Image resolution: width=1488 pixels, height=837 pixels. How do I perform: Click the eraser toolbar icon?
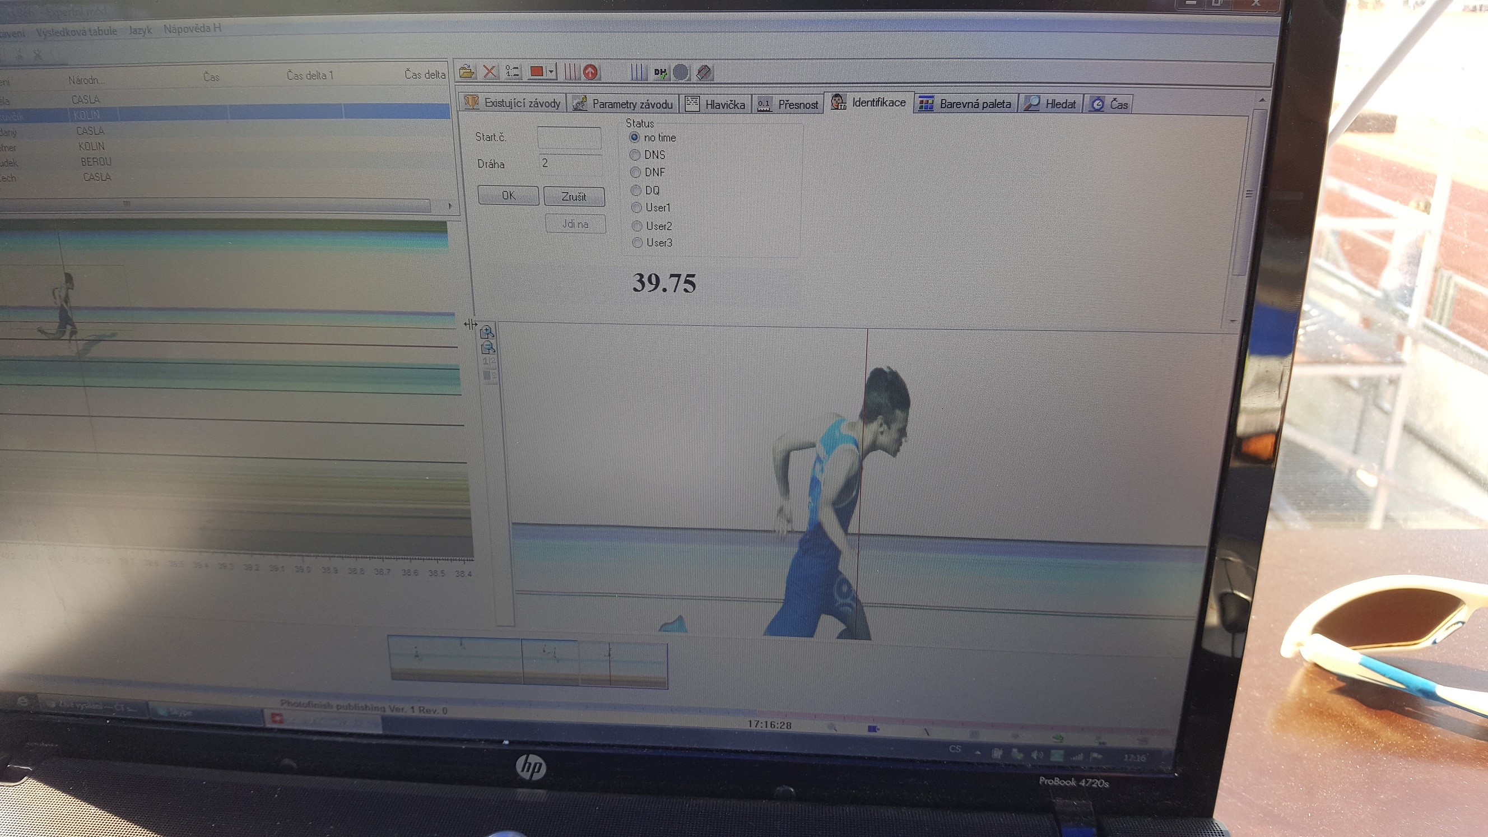[704, 73]
